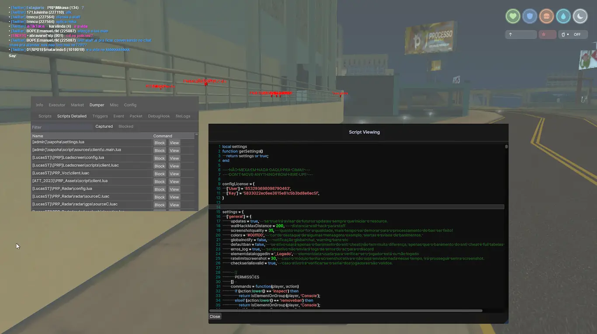This screenshot has width=597, height=334.
Task: Click the Filter input field
Action: (61, 127)
